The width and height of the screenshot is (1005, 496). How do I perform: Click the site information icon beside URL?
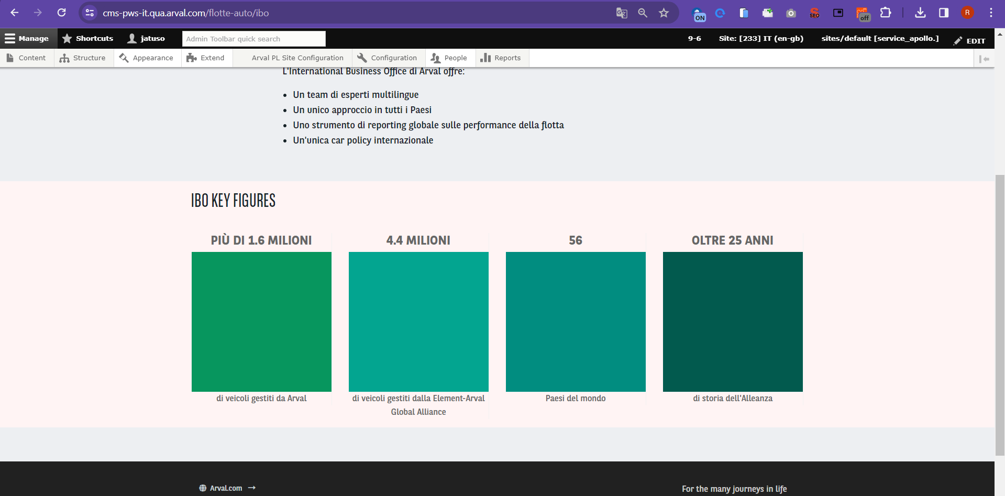[x=90, y=13]
